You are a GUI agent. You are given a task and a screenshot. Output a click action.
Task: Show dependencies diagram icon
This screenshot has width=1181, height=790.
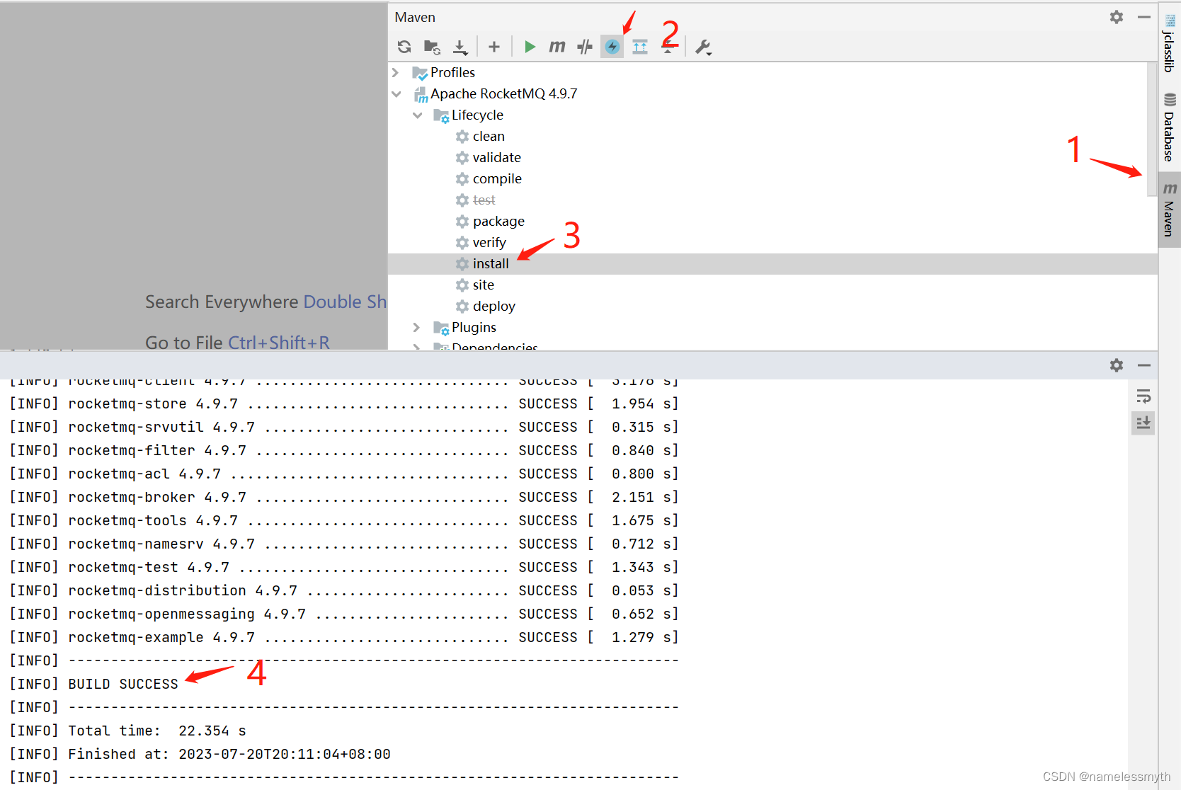click(x=640, y=47)
